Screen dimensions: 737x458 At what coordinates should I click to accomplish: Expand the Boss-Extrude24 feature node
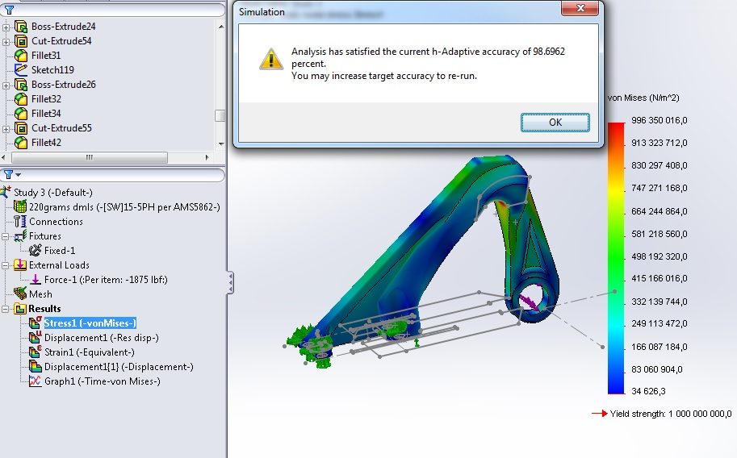[6, 27]
